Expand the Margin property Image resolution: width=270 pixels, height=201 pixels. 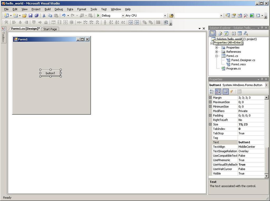pyautogui.click(x=210, y=97)
